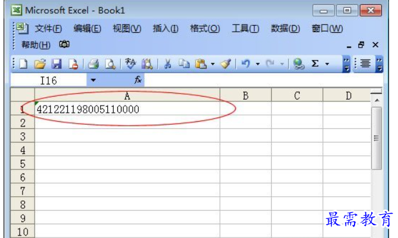Select row 10 header
Screen dimensions: 398x238
coord(23,231)
